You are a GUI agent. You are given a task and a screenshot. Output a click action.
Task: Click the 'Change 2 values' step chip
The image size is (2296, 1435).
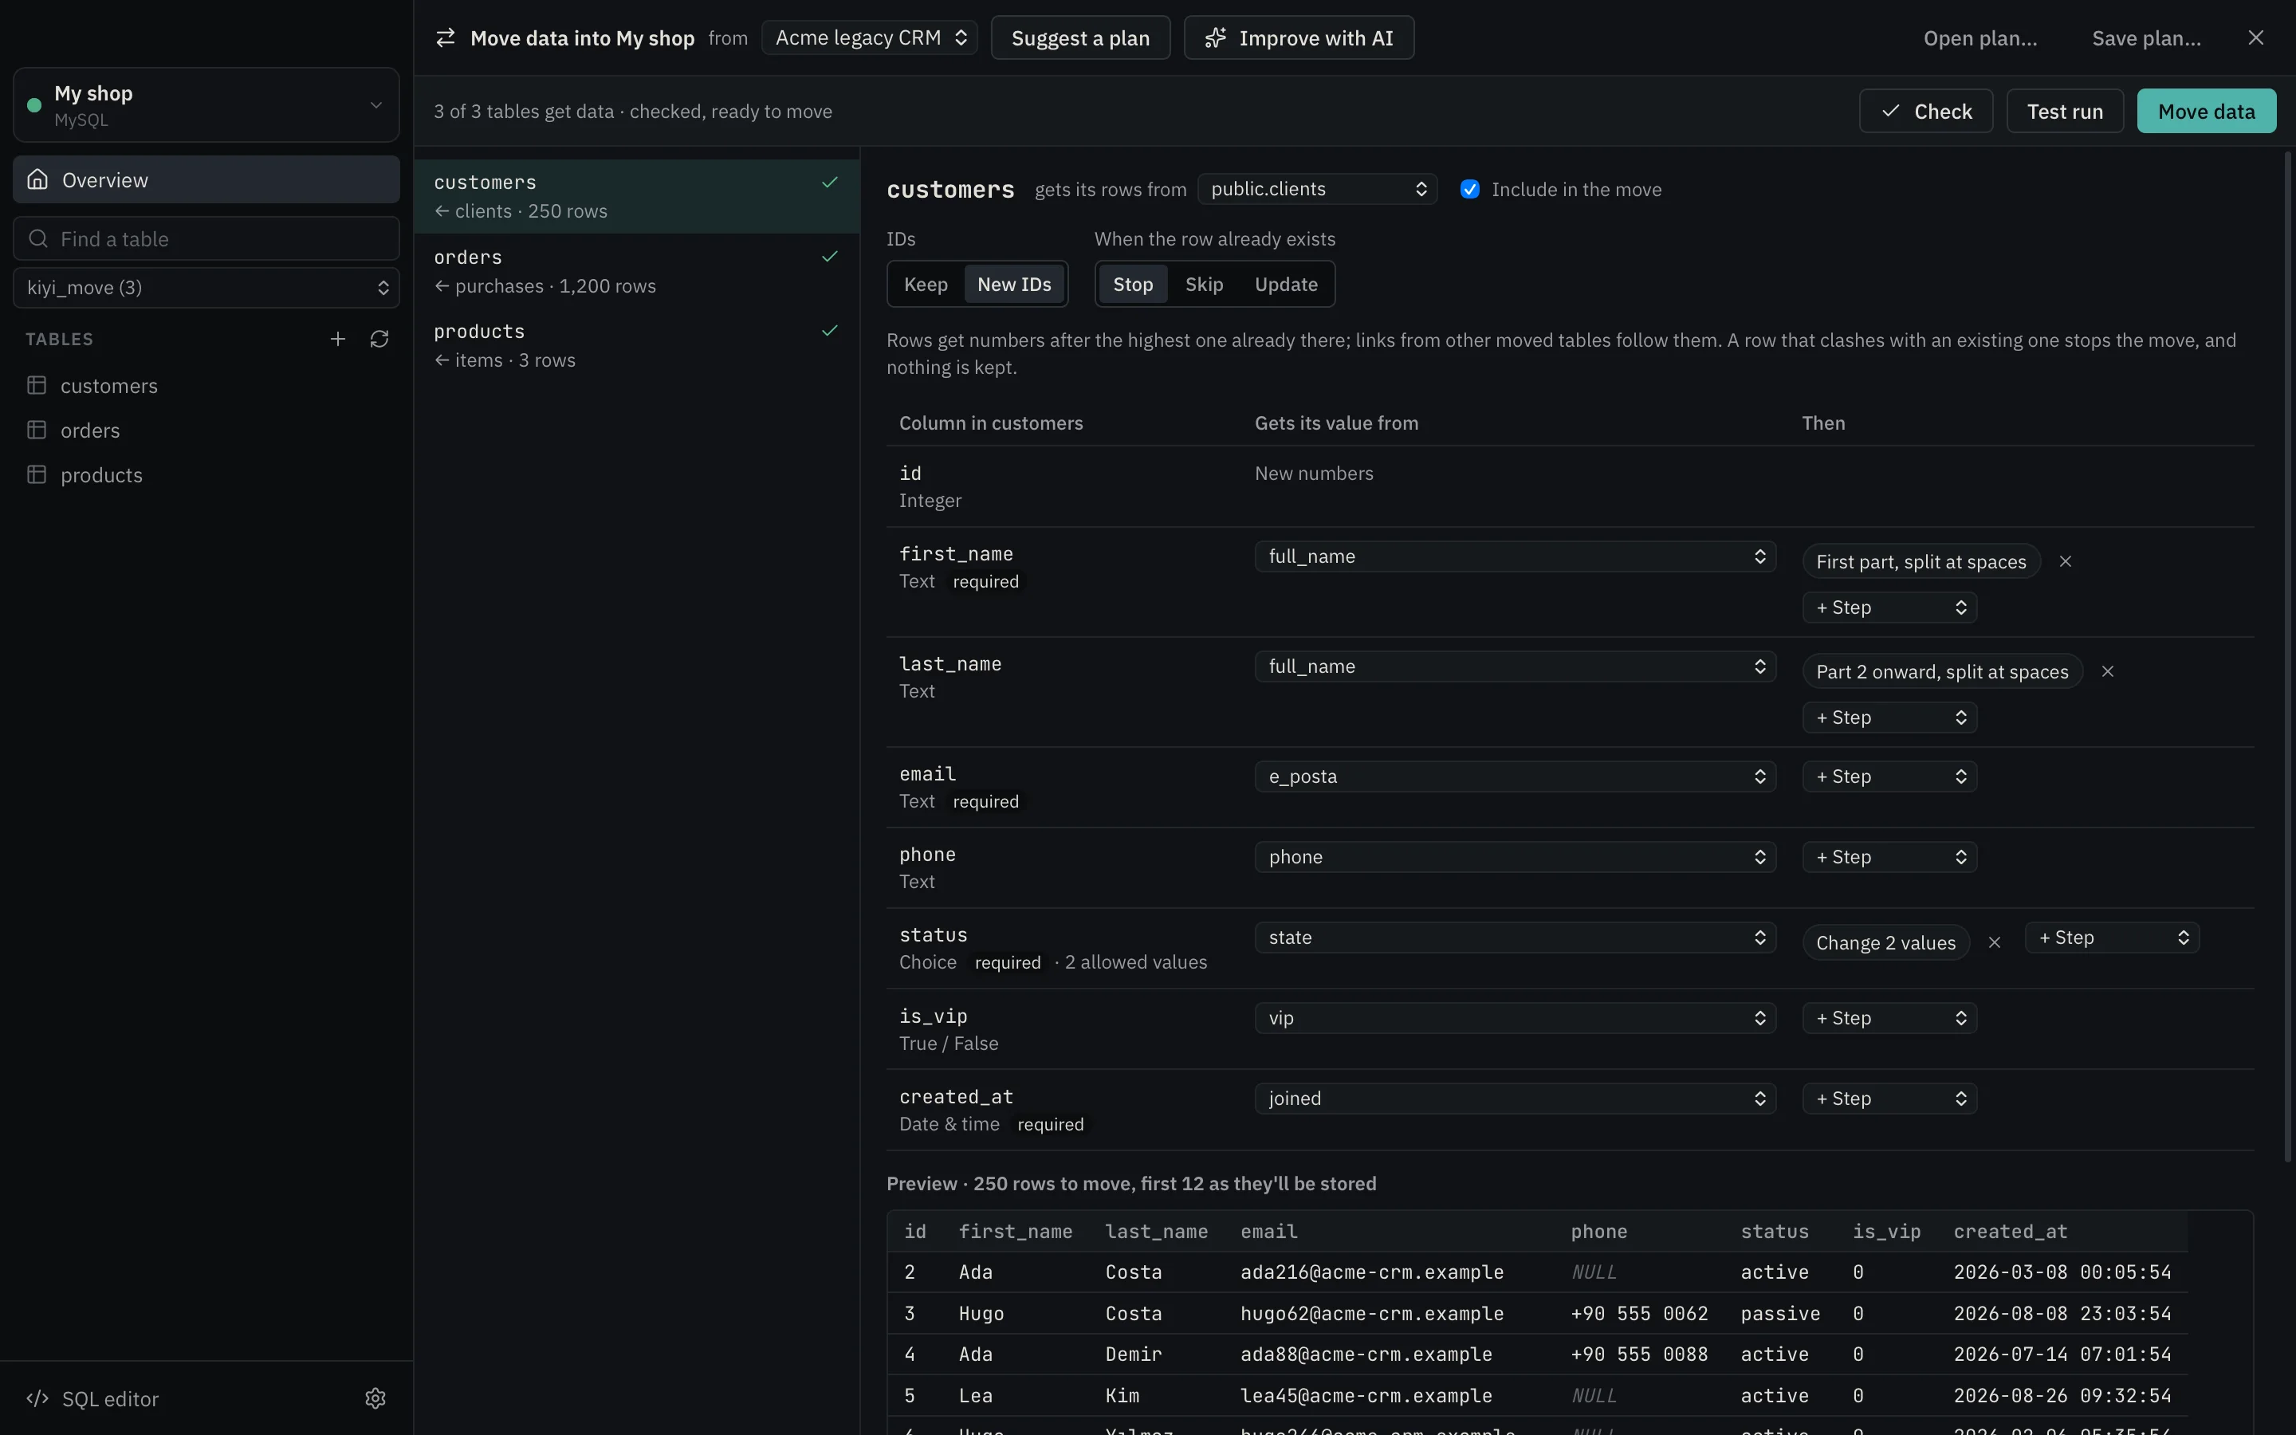point(1885,942)
